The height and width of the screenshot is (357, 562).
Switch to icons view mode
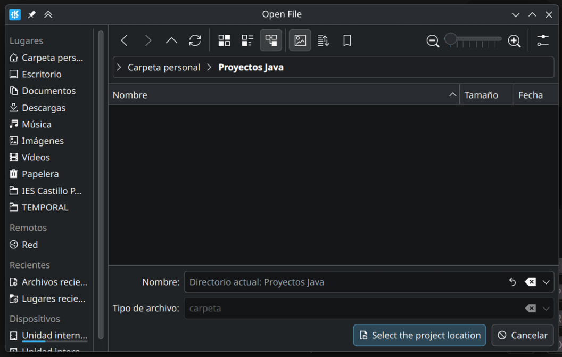click(x=225, y=40)
